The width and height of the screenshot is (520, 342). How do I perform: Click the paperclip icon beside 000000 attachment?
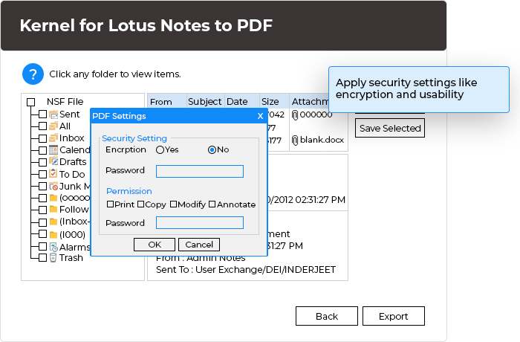tap(295, 115)
